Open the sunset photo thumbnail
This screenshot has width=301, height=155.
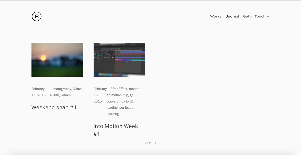[57, 60]
